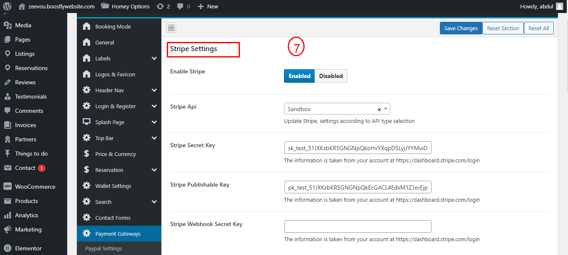Click the Splash Page monitor icon
Screen dimensions: 568x255
(x=87, y=122)
